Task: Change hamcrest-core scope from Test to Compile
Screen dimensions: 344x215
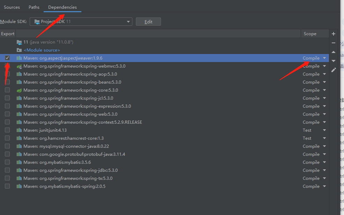Action: click(x=324, y=138)
